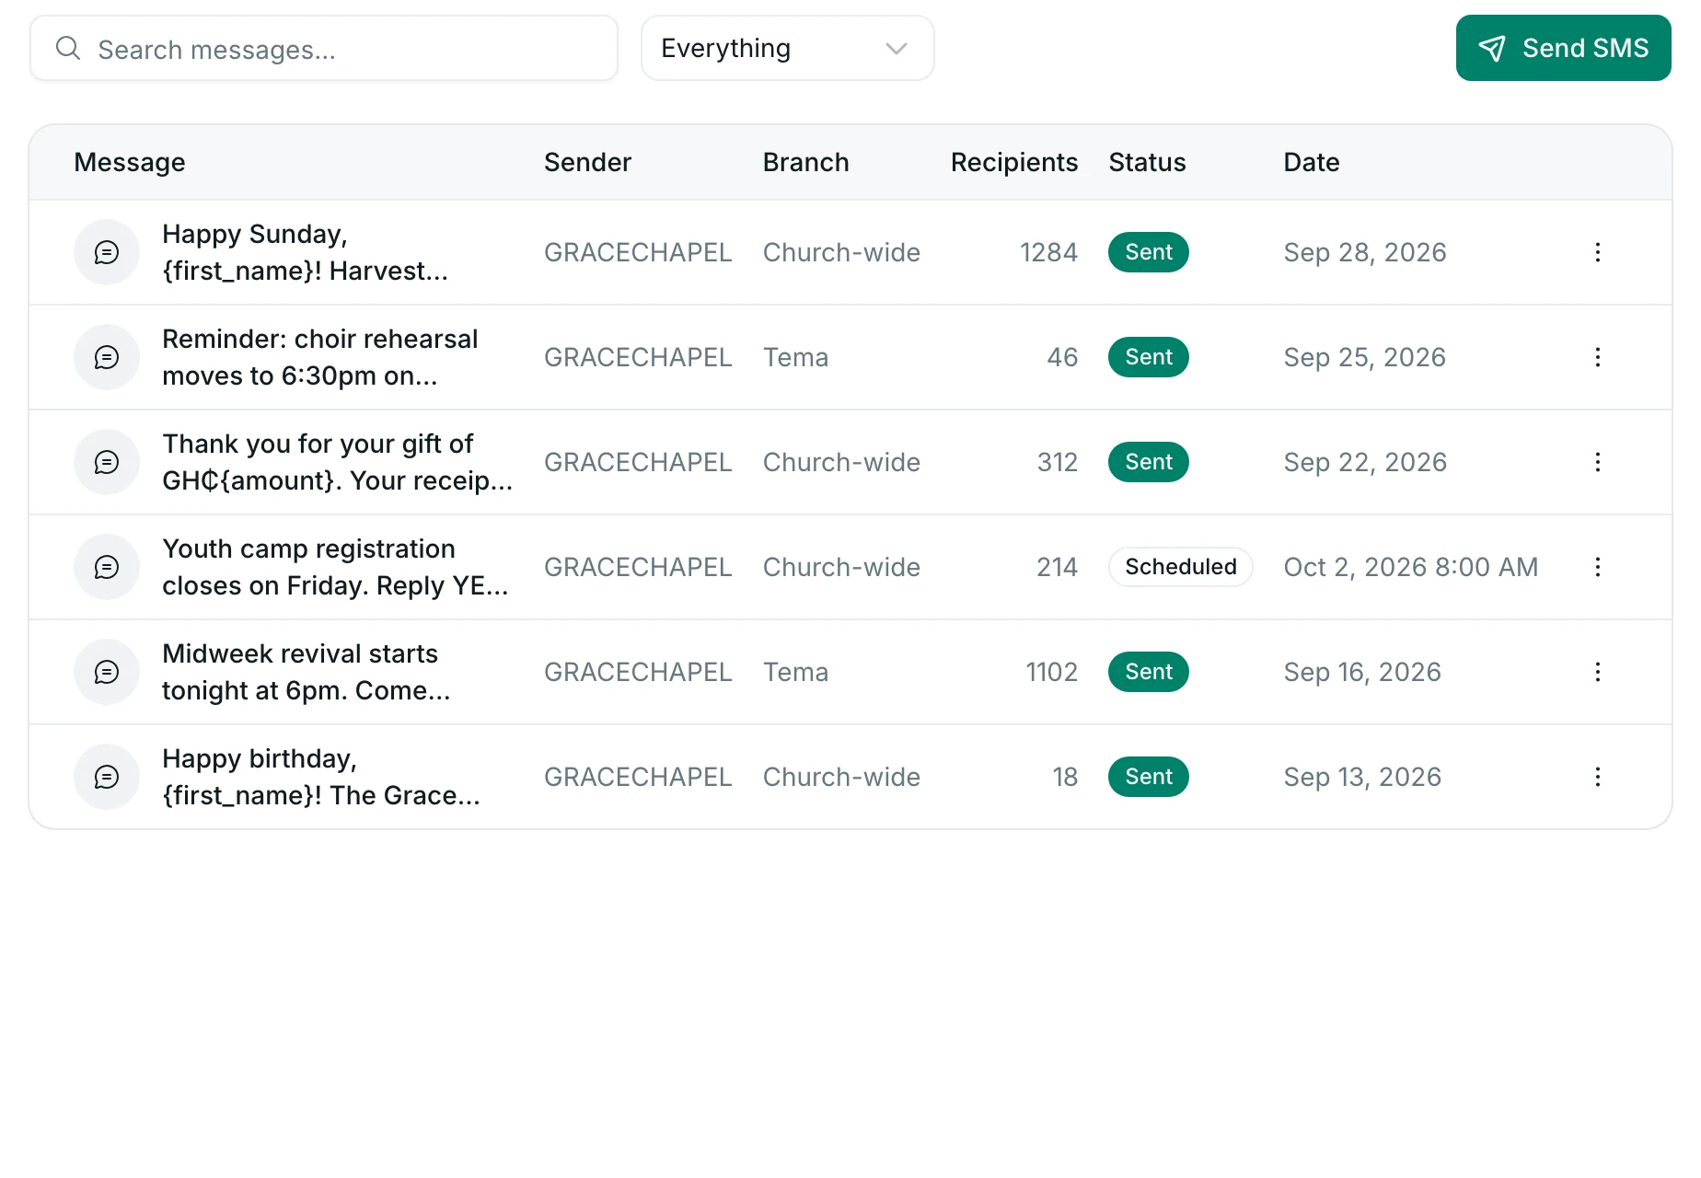
Task: Open row actions menu for Sep 28, 2026 message
Action: tap(1598, 252)
